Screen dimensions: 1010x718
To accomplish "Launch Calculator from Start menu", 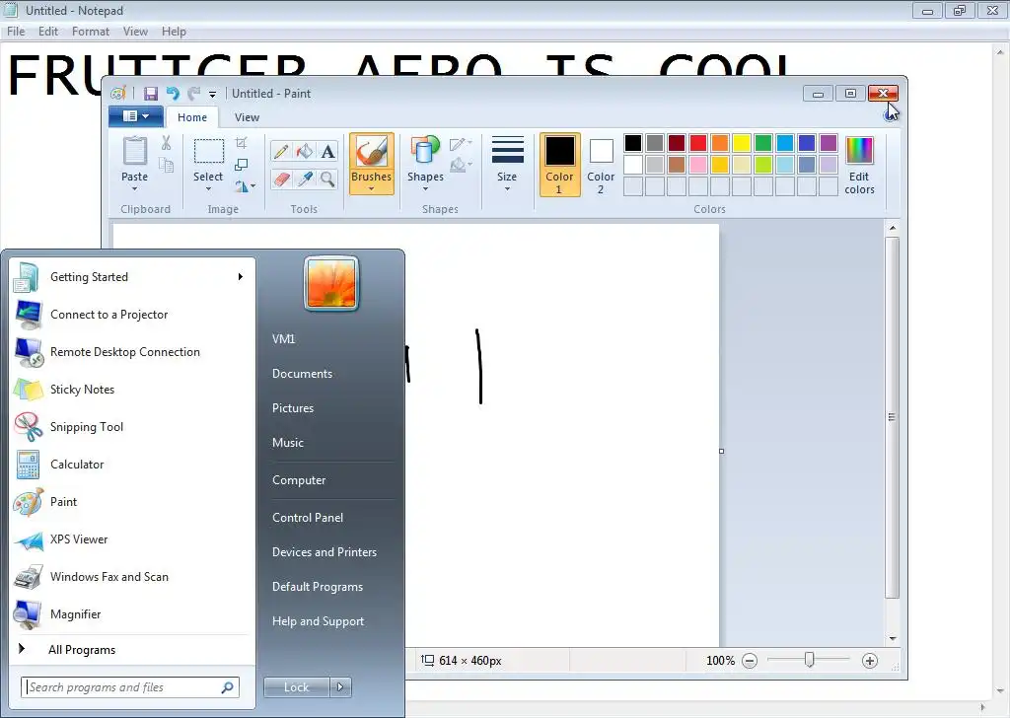I will (132, 465).
